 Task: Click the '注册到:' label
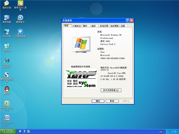(101, 49)
